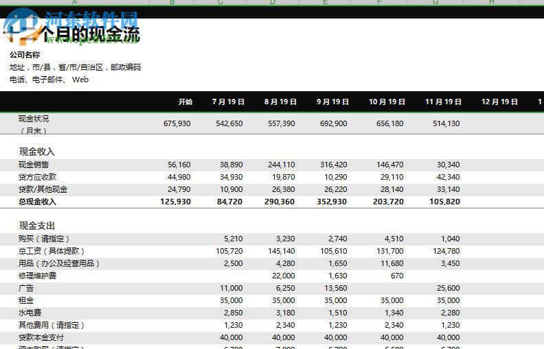Select cash sales value 244,110

[282, 165]
